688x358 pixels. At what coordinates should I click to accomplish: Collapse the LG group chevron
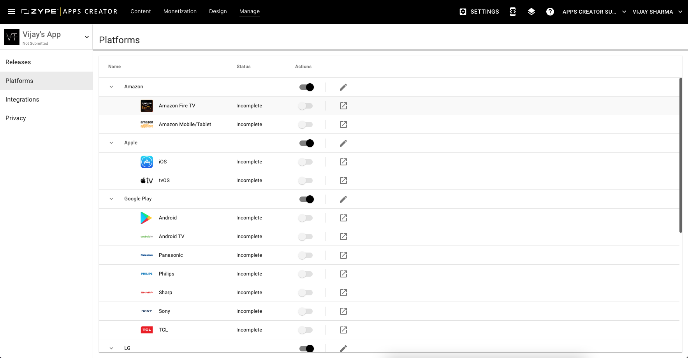111,348
